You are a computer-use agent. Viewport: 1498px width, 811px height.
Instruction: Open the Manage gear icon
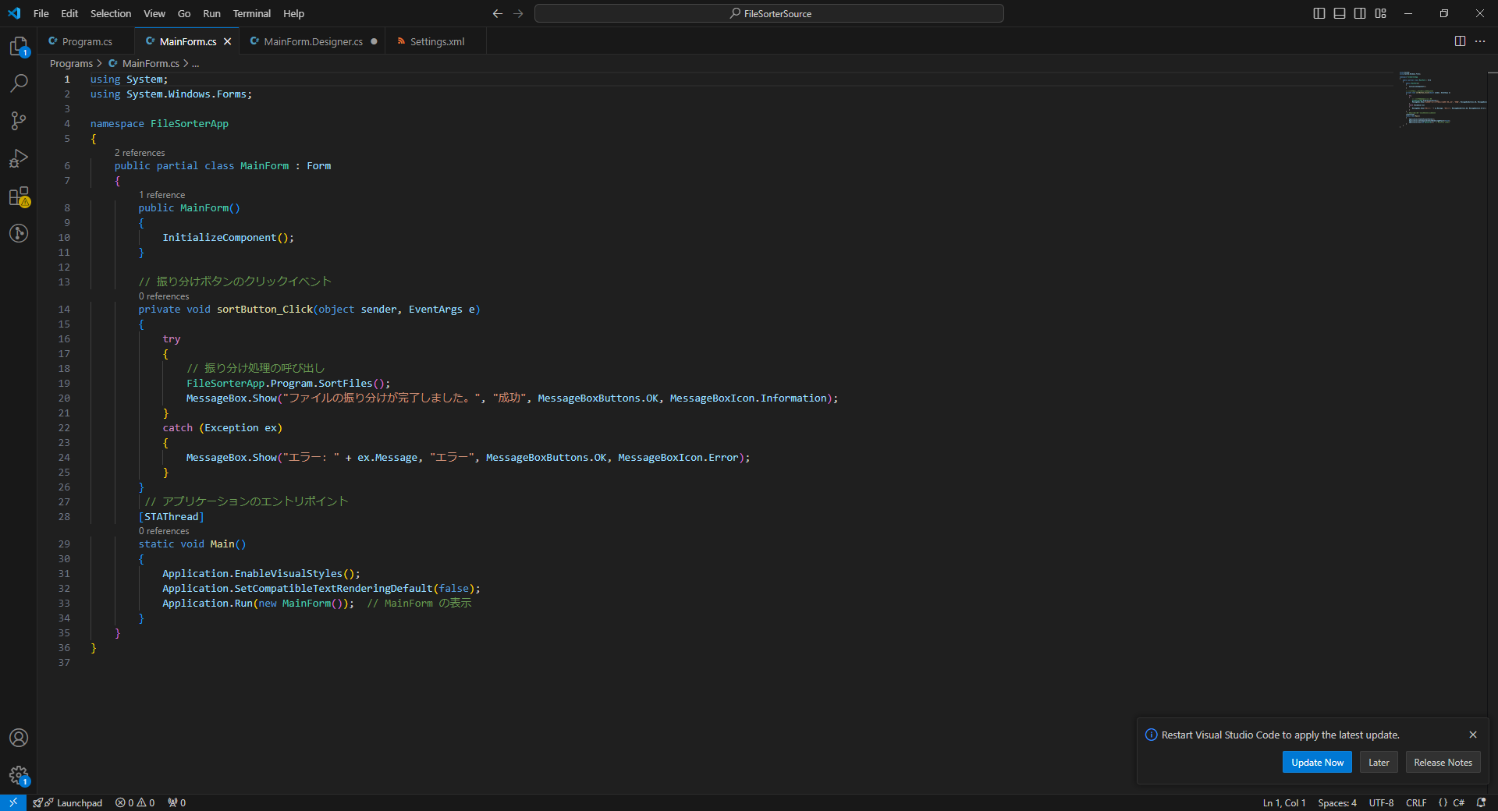click(19, 775)
